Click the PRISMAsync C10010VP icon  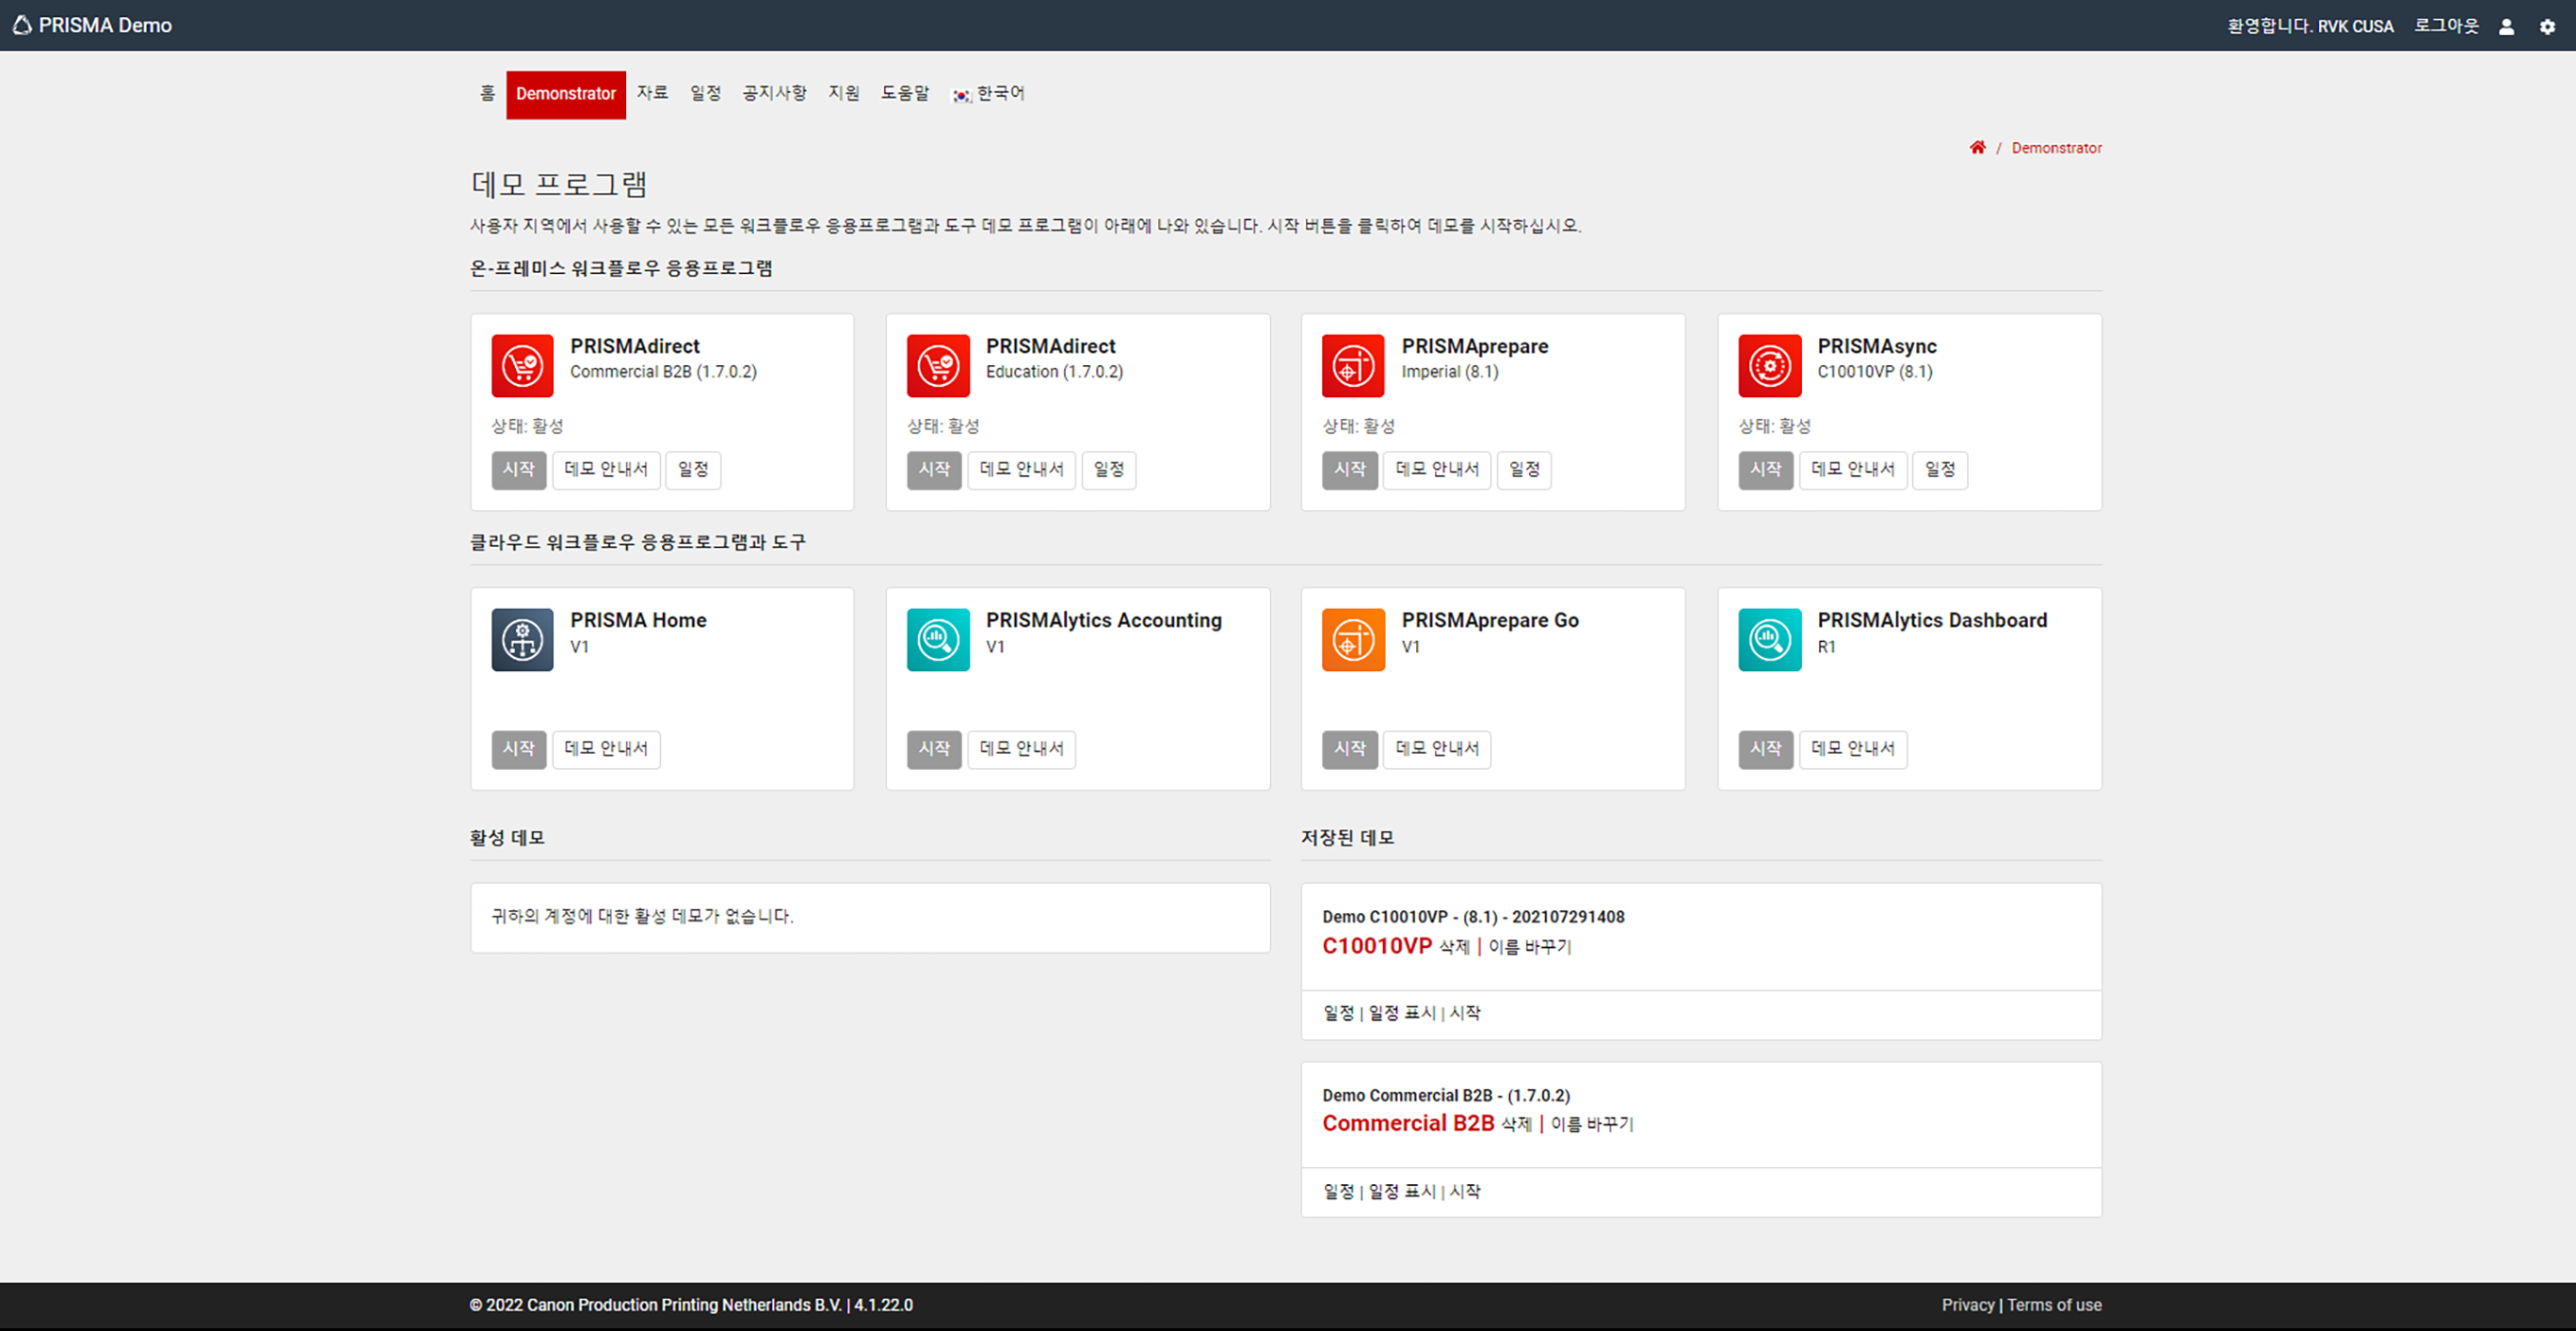tap(1769, 366)
